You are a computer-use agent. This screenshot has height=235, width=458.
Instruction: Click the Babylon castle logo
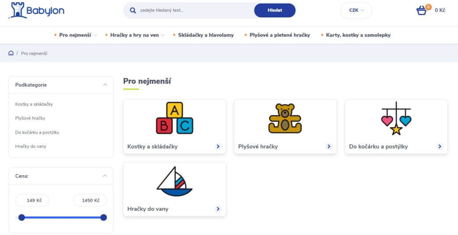(37, 11)
